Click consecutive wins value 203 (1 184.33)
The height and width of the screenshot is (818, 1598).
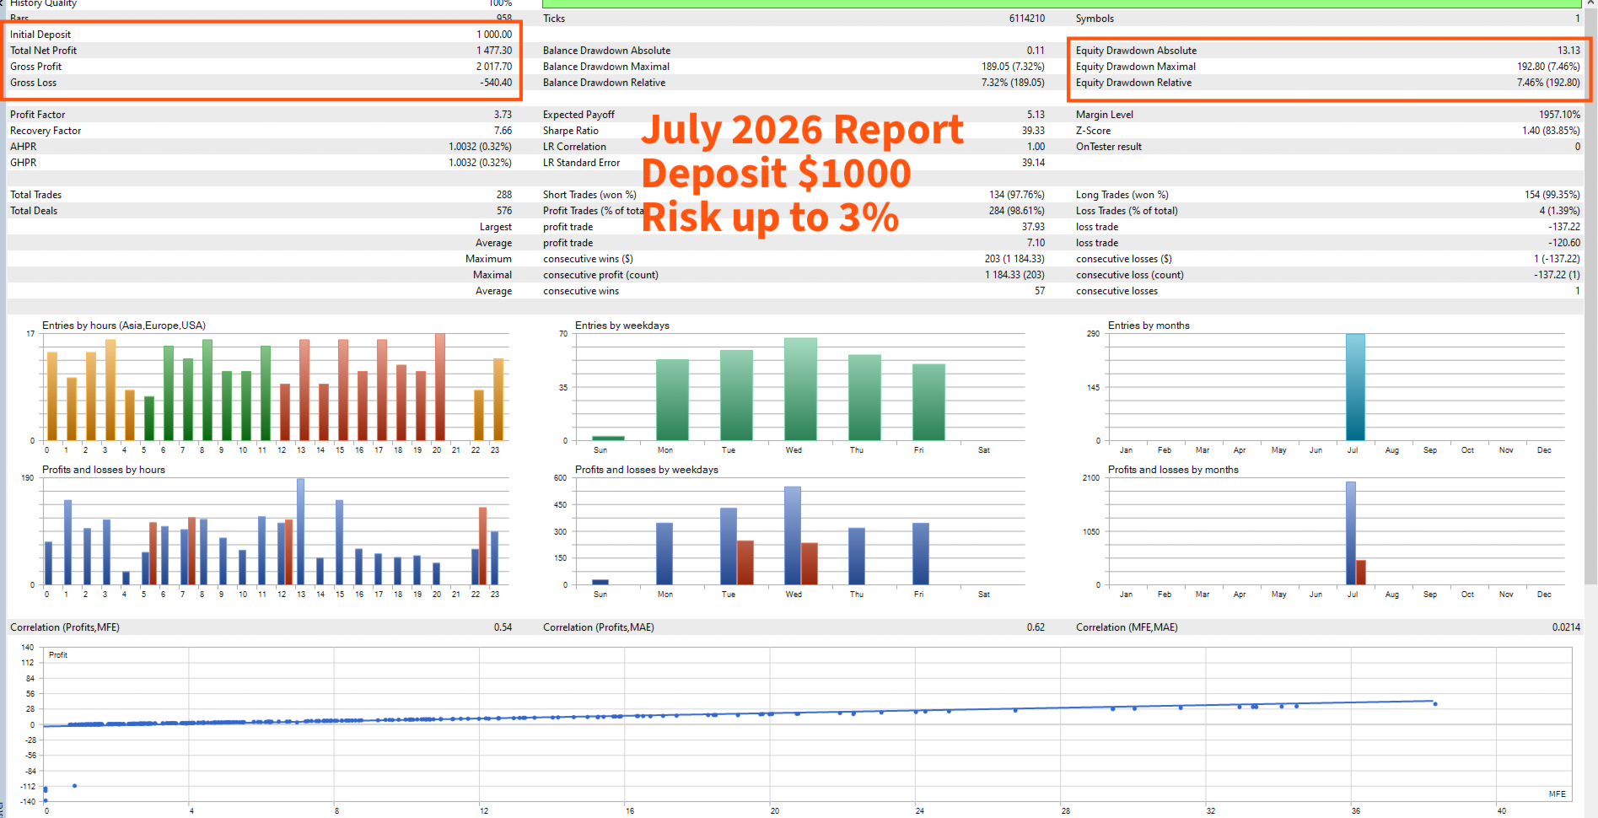pos(1014,259)
